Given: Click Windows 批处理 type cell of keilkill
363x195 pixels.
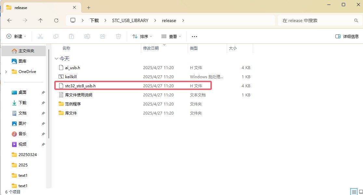Looking at the screenshot, I should (x=207, y=77).
